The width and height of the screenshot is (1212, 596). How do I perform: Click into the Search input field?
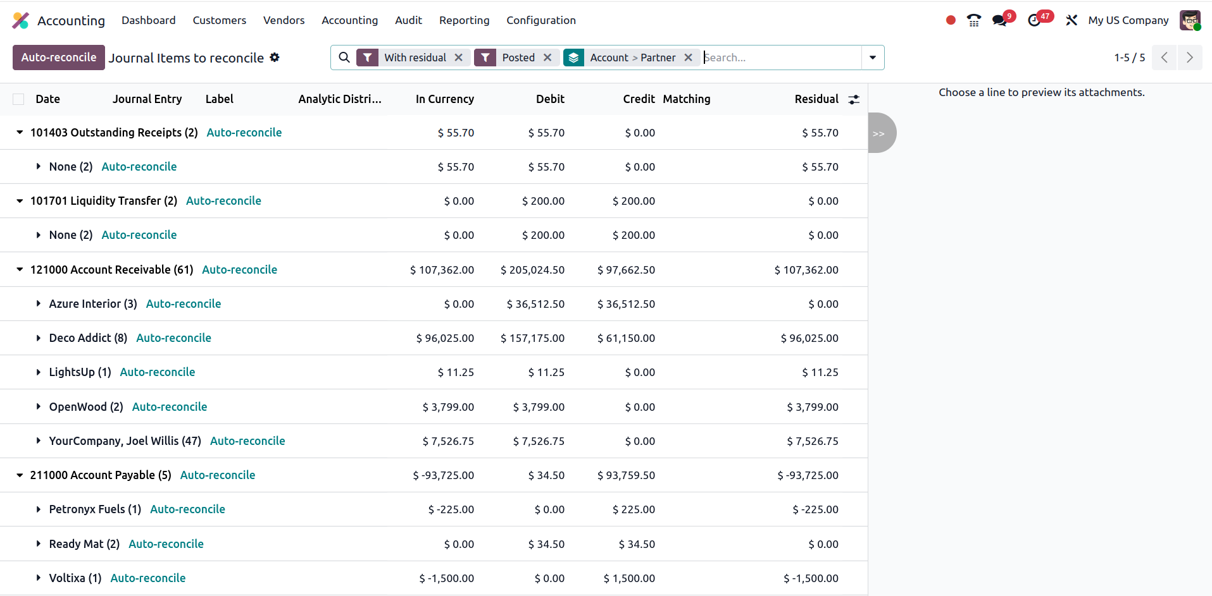780,58
